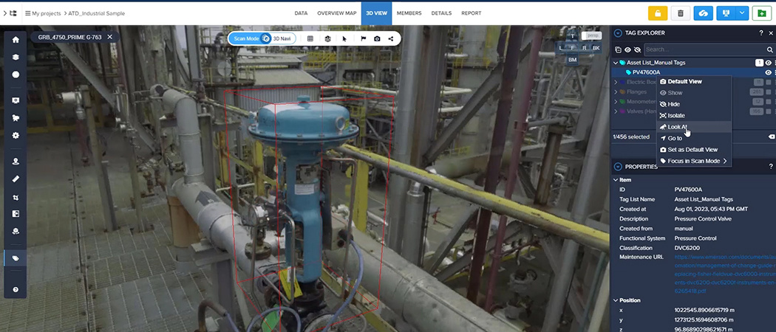Collapse the Position properties section
Viewport: 776px width, 332px height.
point(616,300)
